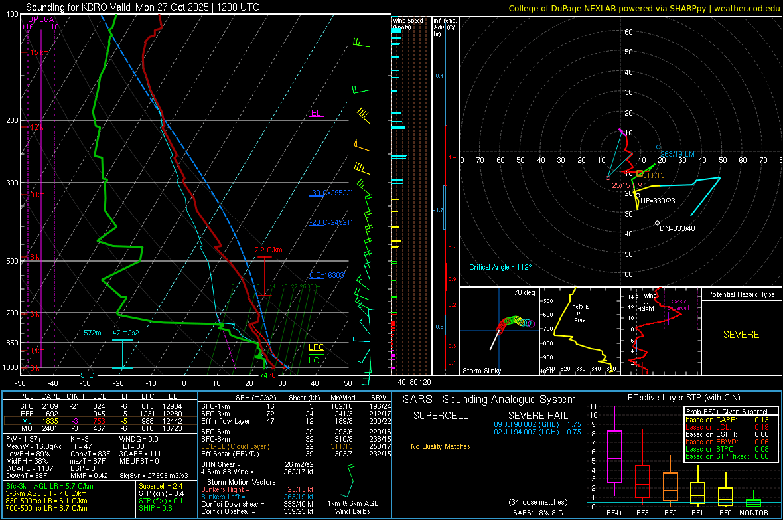Click the Corfidi Downshear = 333/40 kt line
The width and height of the screenshot is (783, 520).
click(257, 504)
